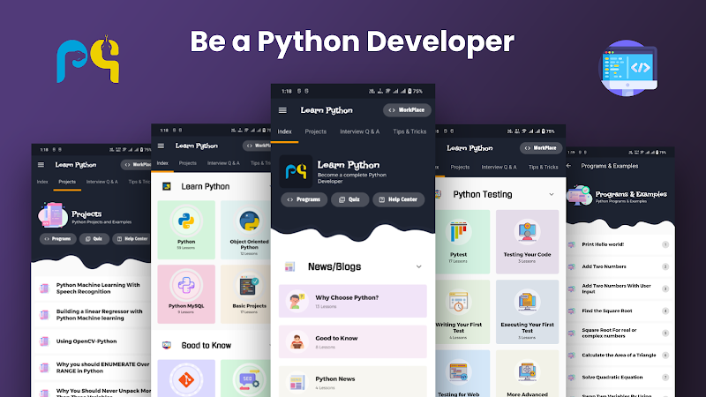Open Help Center in the center phone
This screenshot has width=706, height=397.
tap(399, 199)
